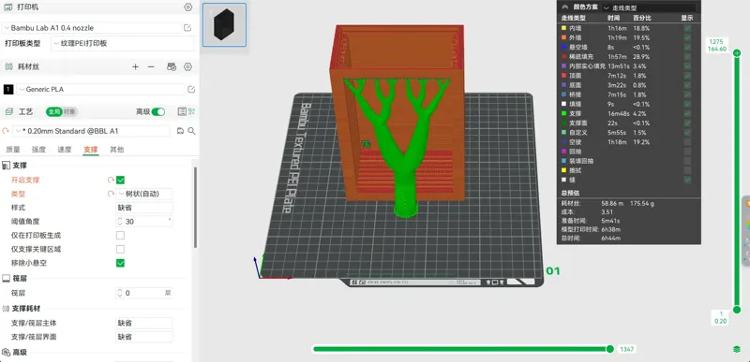The image size is (750, 362).
Task: Reset the 开启支撑 setting to default
Action: click(x=111, y=180)
